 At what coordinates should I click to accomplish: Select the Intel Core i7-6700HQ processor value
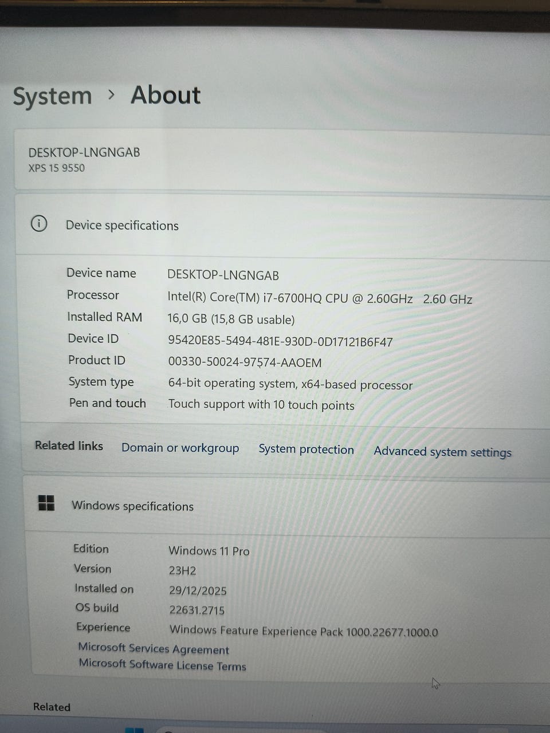[x=320, y=298]
